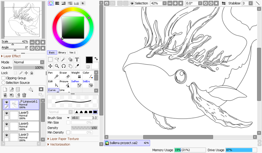Click the clear layer icon
This screenshot has width=262, height=153.
(18, 95)
